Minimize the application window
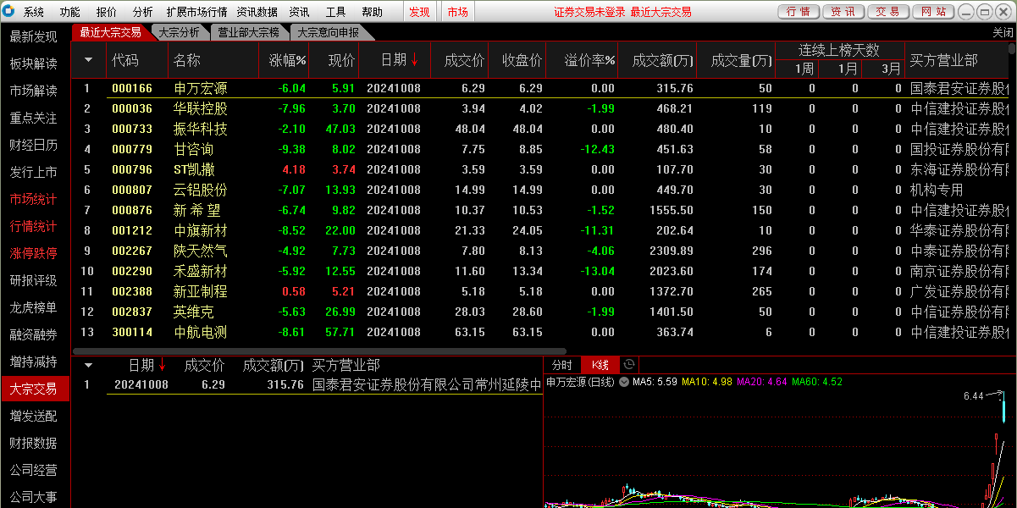Screen dimensions: 1017x508 click(x=965, y=12)
